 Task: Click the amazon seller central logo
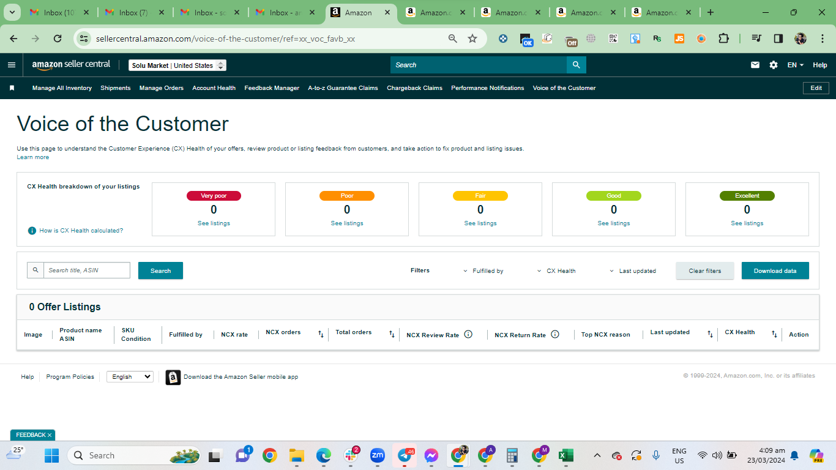[x=72, y=65]
